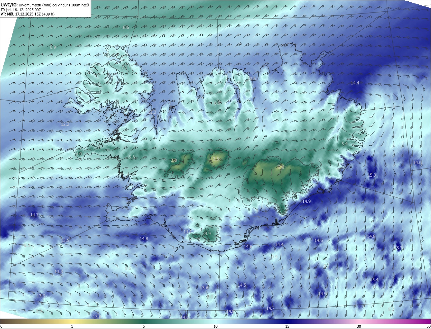The height and width of the screenshot is (329, 431).
Task: Select the 2.8 value over the glacier
Action: point(174,160)
